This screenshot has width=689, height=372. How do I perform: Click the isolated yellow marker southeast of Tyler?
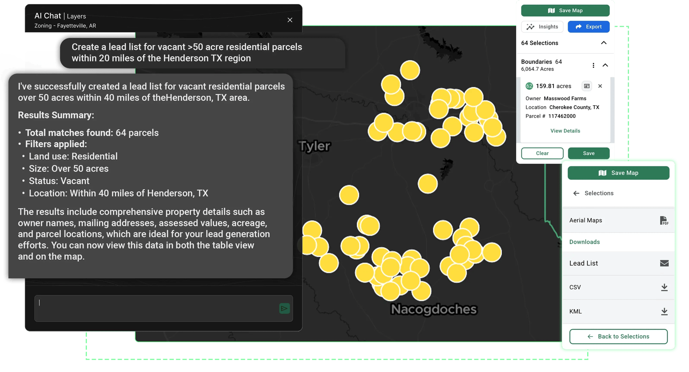(349, 195)
